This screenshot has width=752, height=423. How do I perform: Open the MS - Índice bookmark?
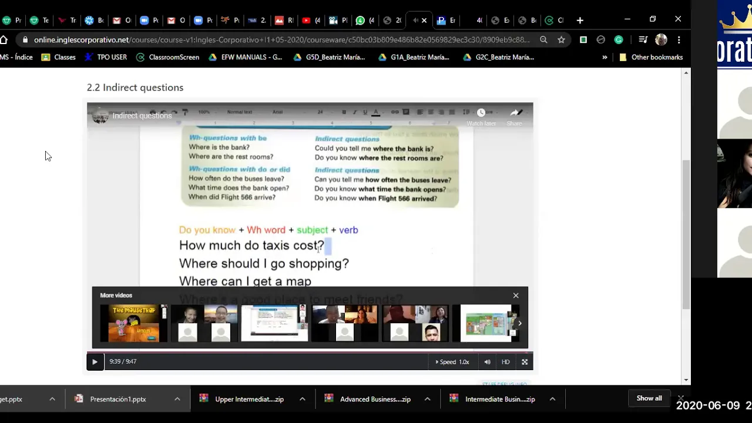[x=16, y=58]
